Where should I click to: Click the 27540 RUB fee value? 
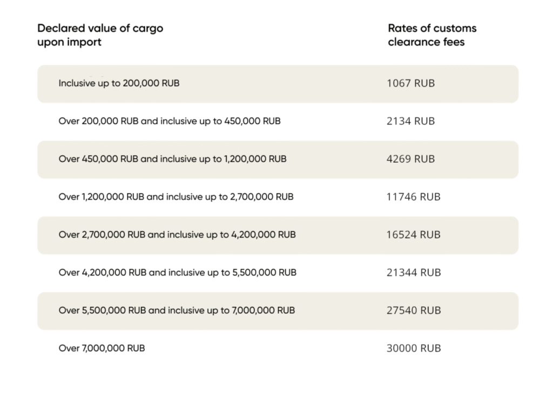coord(413,310)
